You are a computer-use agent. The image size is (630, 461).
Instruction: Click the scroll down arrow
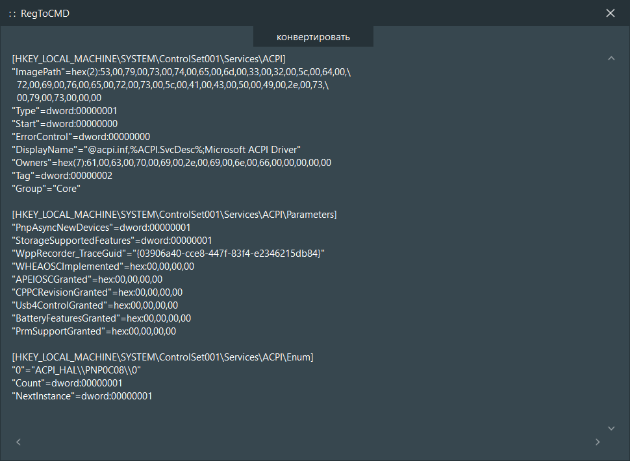pyautogui.click(x=611, y=428)
